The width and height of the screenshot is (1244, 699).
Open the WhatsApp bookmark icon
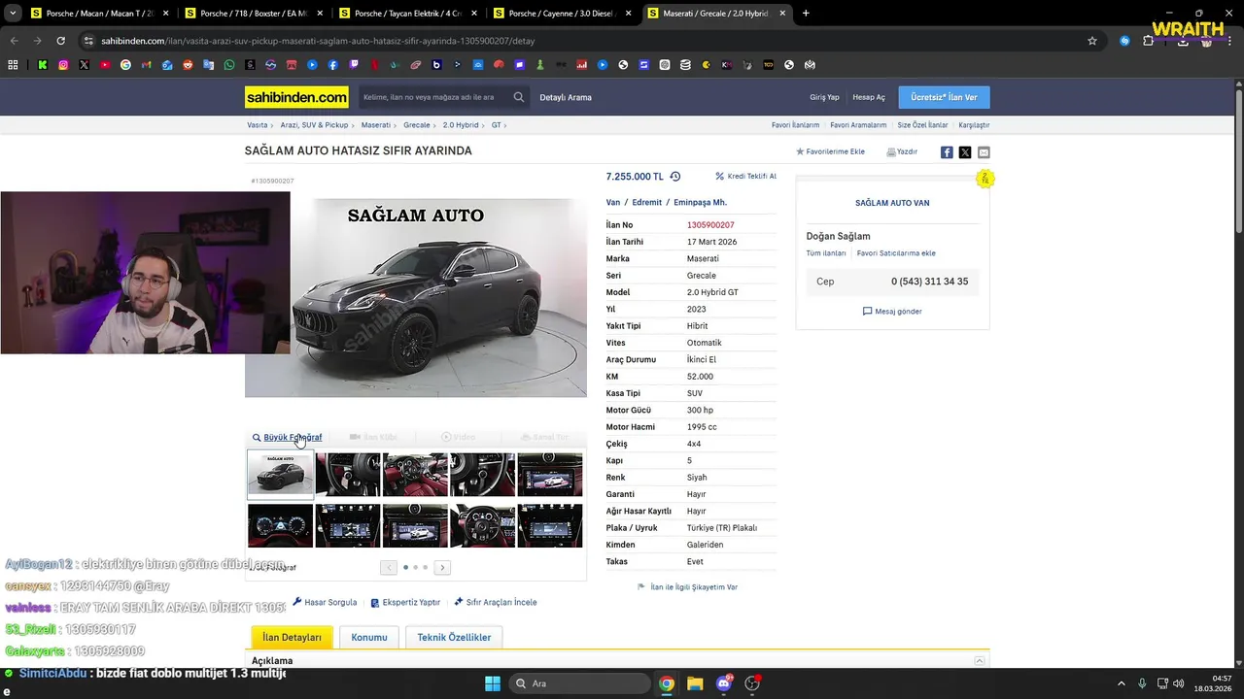tap(229, 65)
